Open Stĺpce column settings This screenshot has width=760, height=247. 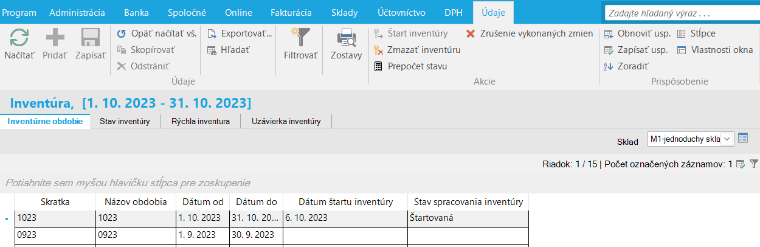pos(696,33)
